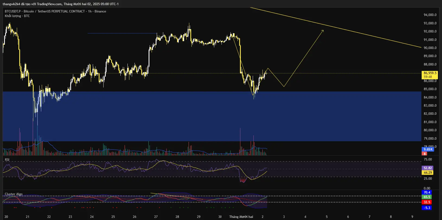Click the 81,000.0 price axis label
Image resolution: width=442 pixels, height=220 pixels.
(430, 122)
